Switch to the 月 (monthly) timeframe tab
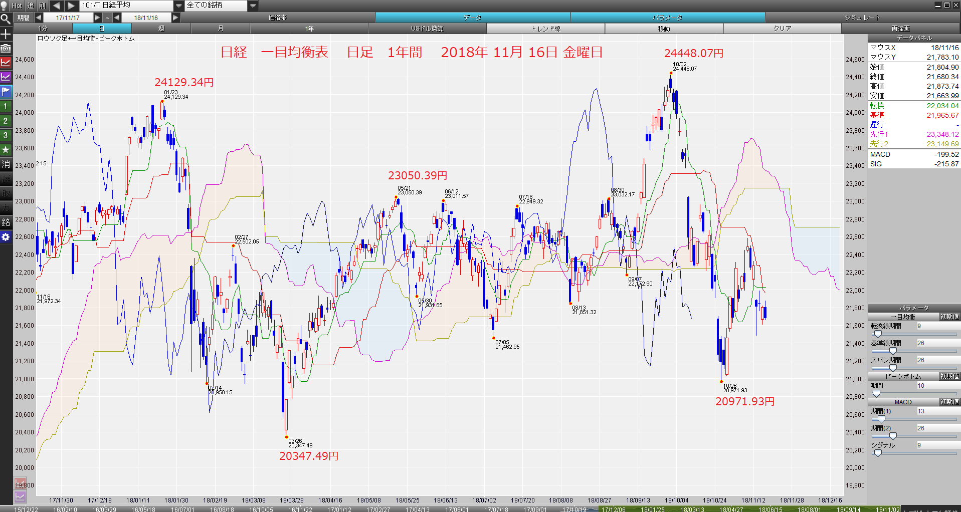Viewport: 961px width, 512px height. tap(220, 29)
